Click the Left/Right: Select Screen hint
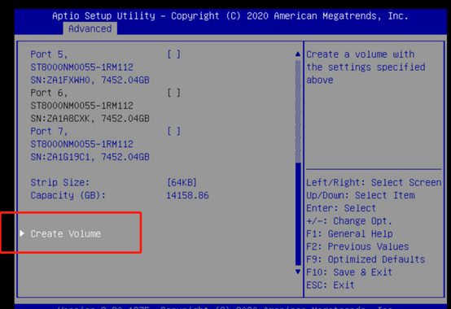Viewport: 451px width, 309px height. (x=374, y=183)
